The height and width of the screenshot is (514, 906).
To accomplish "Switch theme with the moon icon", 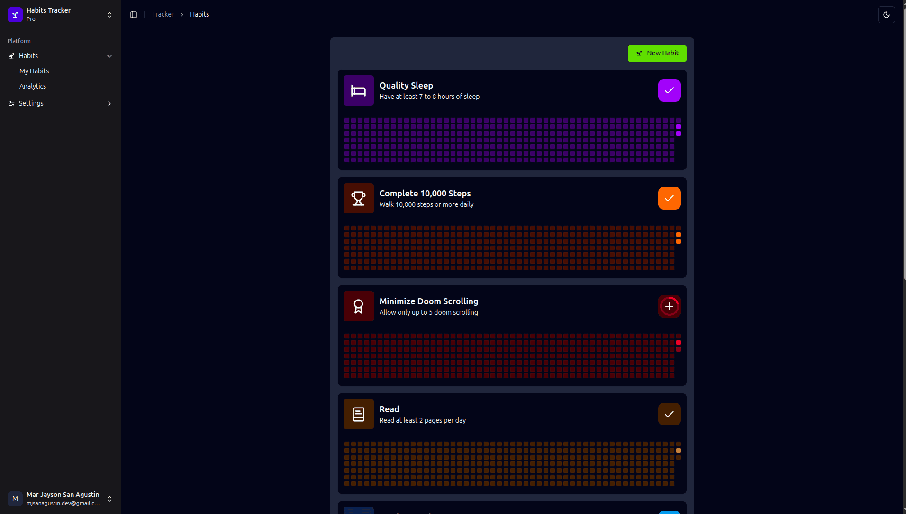I will (886, 15).
